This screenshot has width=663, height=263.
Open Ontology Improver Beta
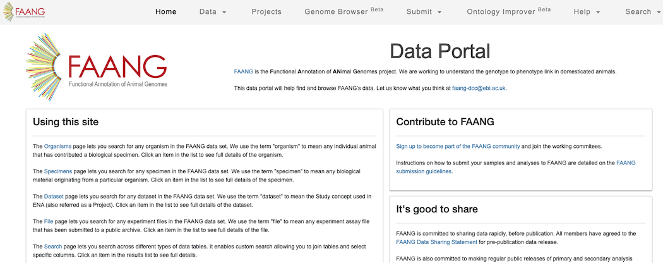coord(509,11)
